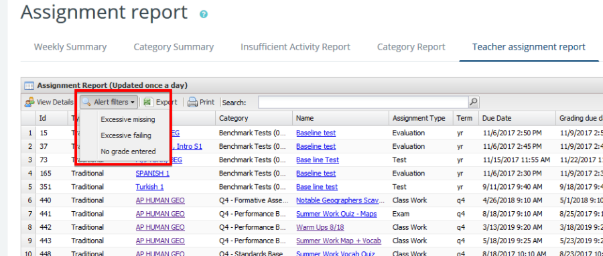Click the View Details icon
The width and height of the screenshot is (603, 256).
(x=29, y=103)
